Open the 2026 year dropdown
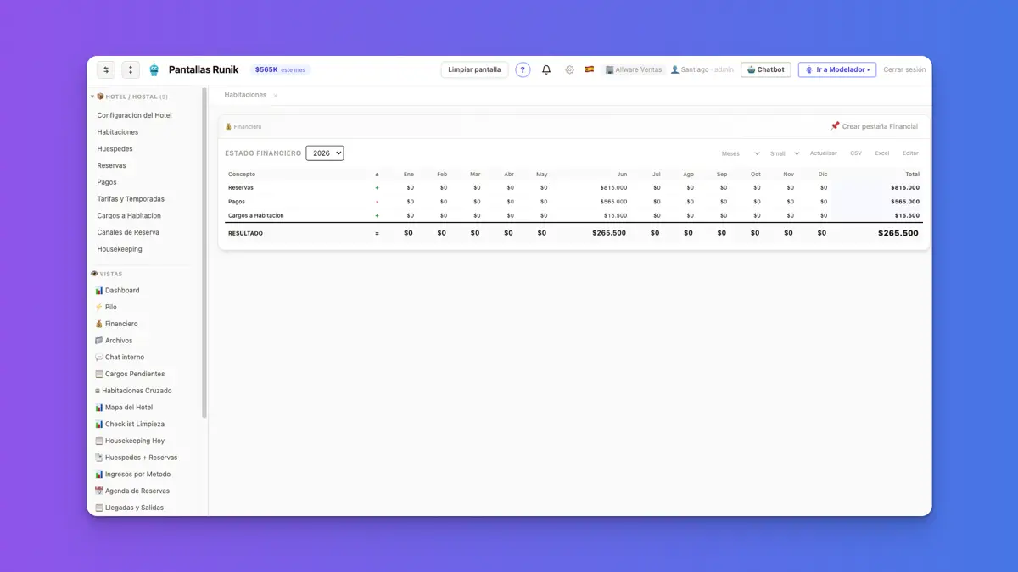The width and height of the screenshot is (1018, 572). coord(325,153)
